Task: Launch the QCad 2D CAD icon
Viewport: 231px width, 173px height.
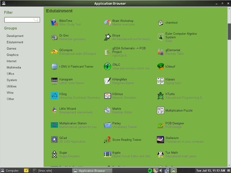Action: 54,140
